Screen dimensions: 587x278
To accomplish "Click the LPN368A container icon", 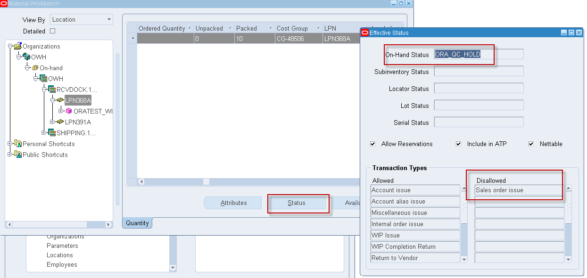I will [60, 100].
